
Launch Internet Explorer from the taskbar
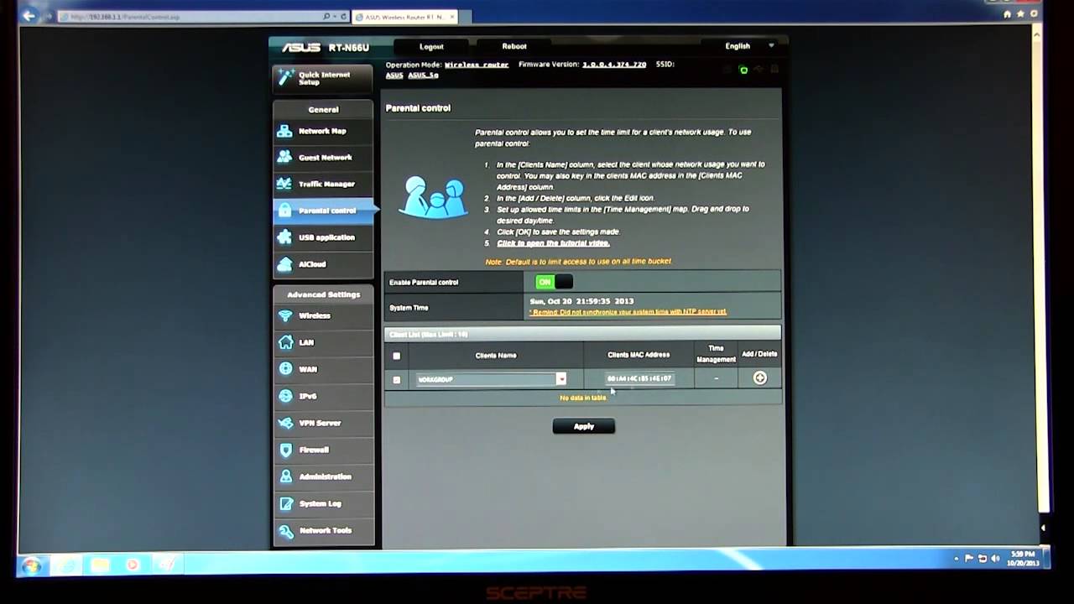(x=65, y=565)
